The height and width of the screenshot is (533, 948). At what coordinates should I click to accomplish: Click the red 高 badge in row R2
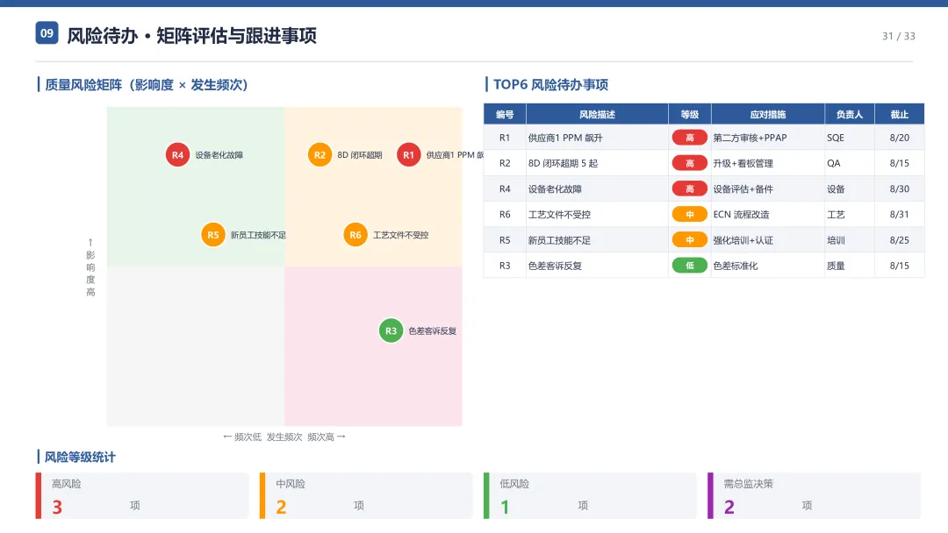(x=689, y=163)
